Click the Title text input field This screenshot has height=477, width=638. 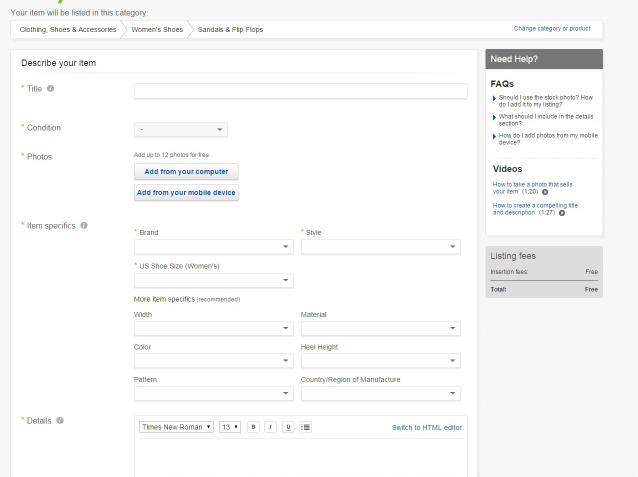(x=300, y=91)
